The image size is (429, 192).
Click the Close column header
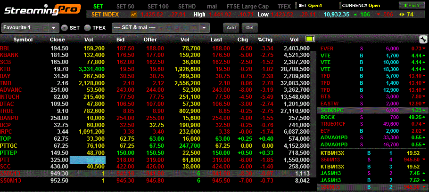tap(57, 40)
